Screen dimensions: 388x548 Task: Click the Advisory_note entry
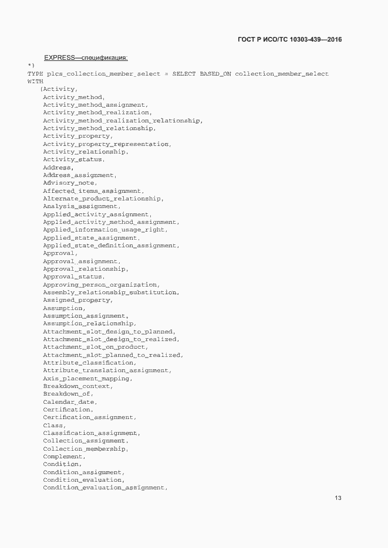(x=70, y=183)
